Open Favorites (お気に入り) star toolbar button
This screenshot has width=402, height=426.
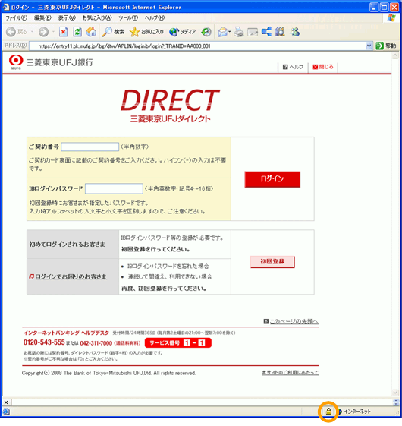146,32
